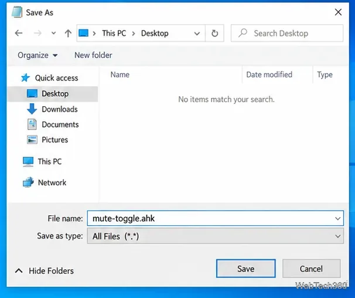Open Documents in the sidebar

point(60,124)
